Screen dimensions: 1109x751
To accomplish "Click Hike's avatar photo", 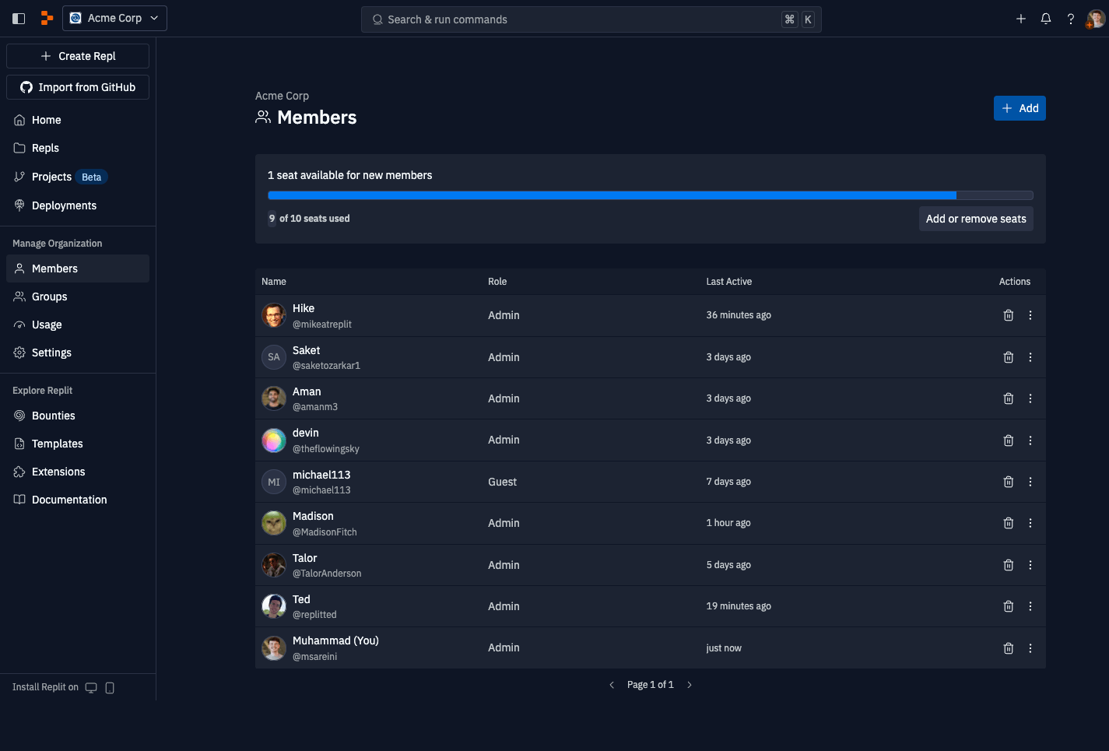I will tap(274, 315).
